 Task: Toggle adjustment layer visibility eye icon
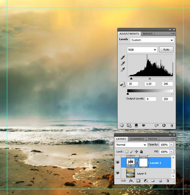144,125
